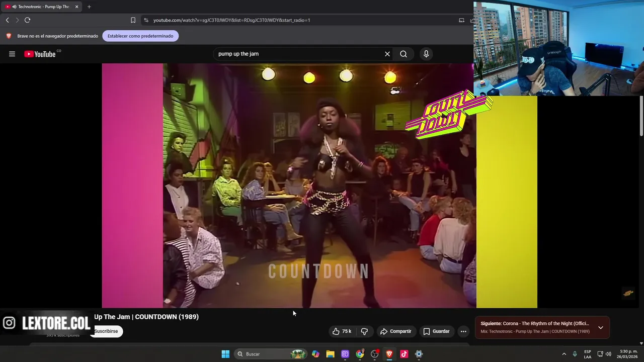Open the purple app icon on the taskbar
The image size is (644, 362).
[345, 354]
